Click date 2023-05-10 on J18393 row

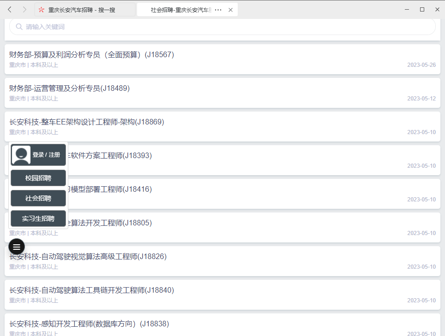(421, 166)
